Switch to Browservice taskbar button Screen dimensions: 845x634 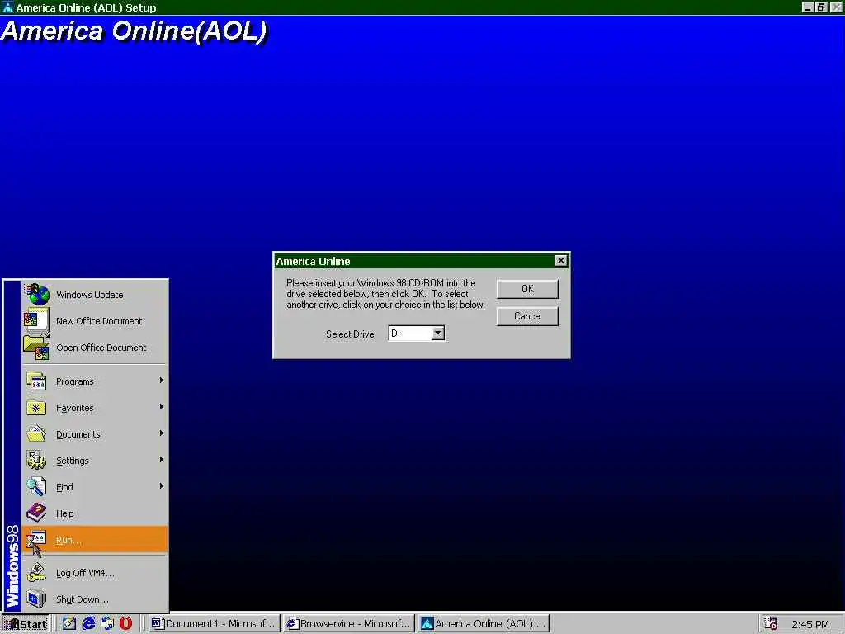[x=349, y=624]
